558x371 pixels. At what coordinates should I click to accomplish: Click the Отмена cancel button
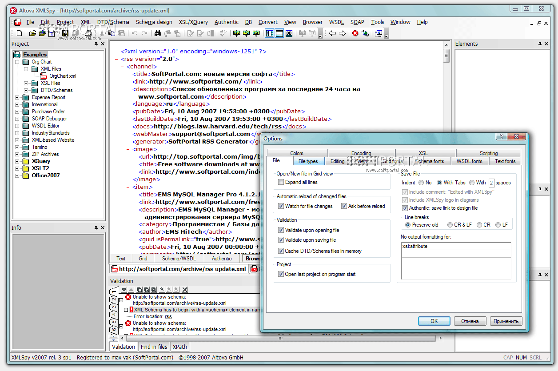pos(470,321)
